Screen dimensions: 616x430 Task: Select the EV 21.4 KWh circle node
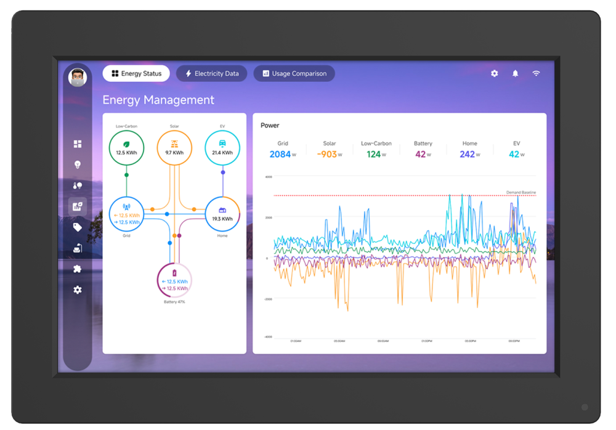click(x=222, y=148)
